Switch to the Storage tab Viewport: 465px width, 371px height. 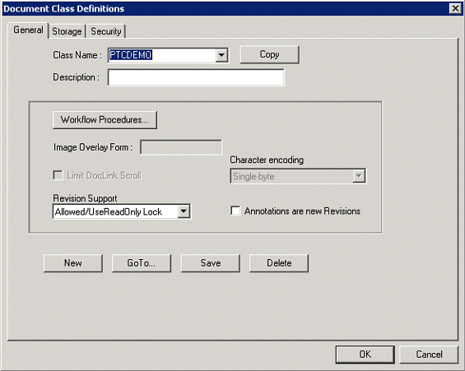coord(67,31)
